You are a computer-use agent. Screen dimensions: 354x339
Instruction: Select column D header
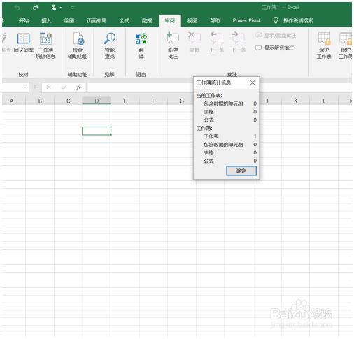pyautogui.click(x=97, y=101)
